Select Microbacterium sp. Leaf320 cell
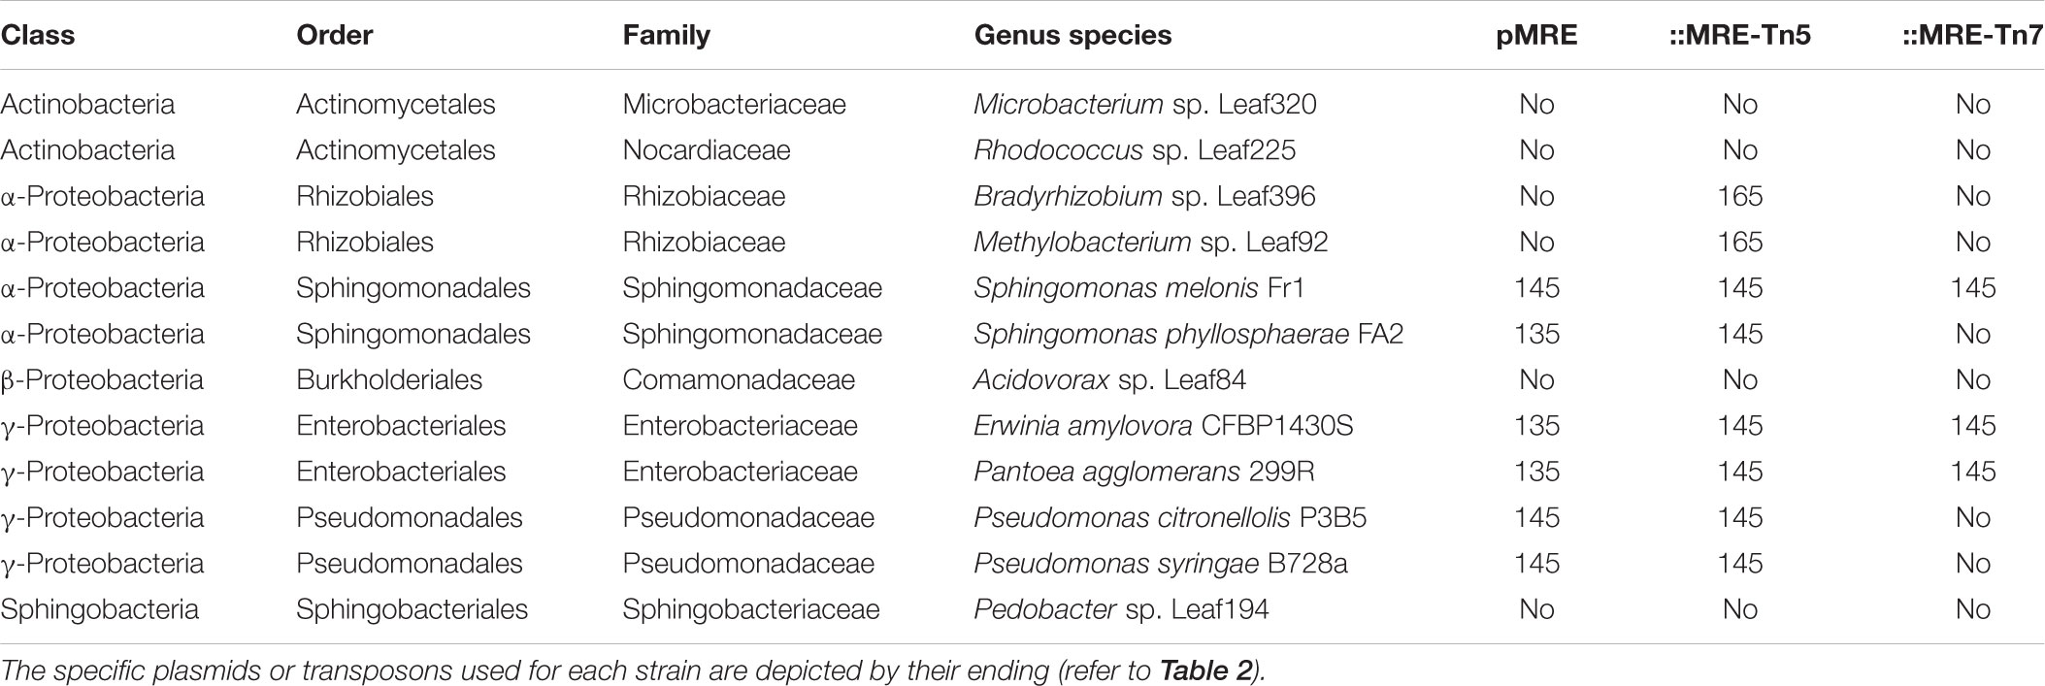This screenshot has width=2045, height=686. click(x=1145, y=105)
